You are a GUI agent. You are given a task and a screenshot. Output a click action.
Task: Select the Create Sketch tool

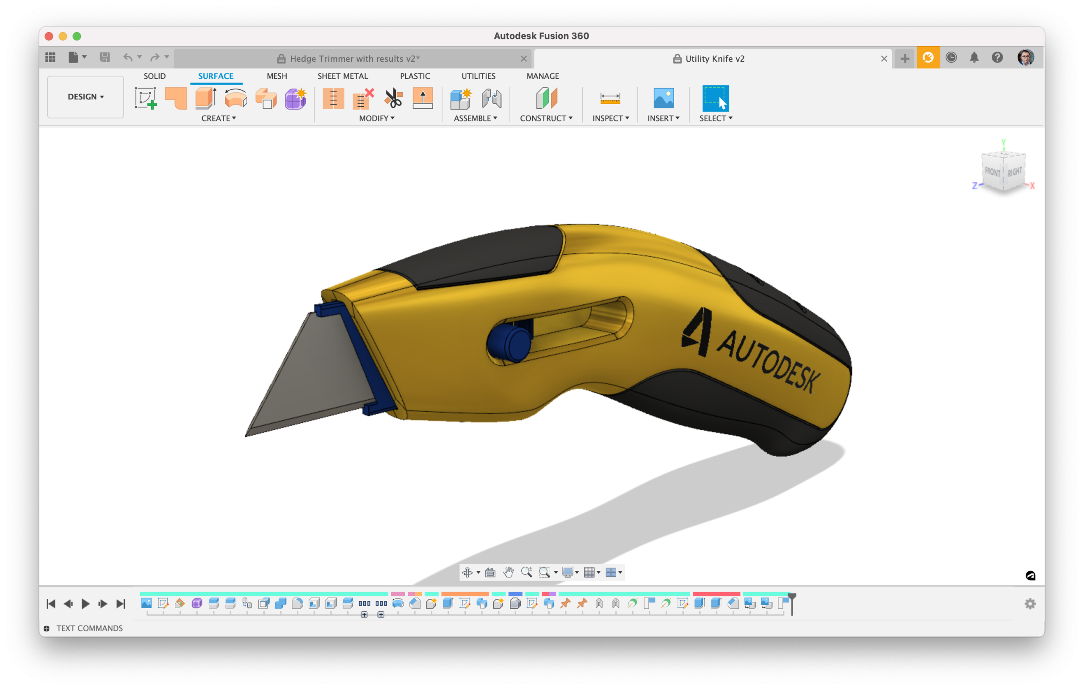[146, 98]
